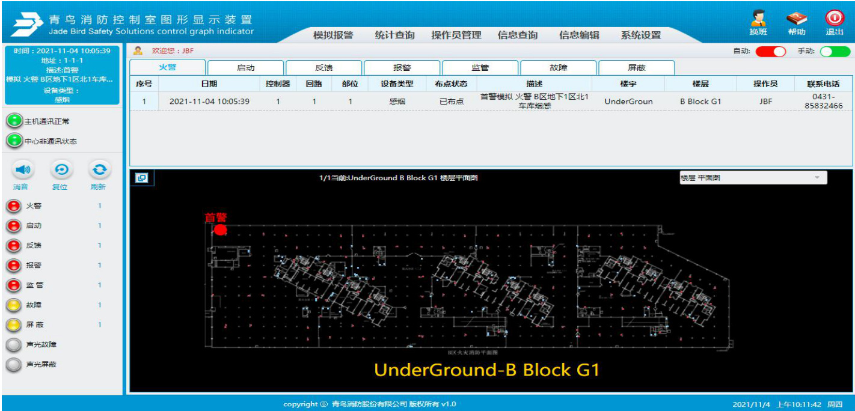Switch to the 监管 tab
The image size is (855, 411).
480,68
